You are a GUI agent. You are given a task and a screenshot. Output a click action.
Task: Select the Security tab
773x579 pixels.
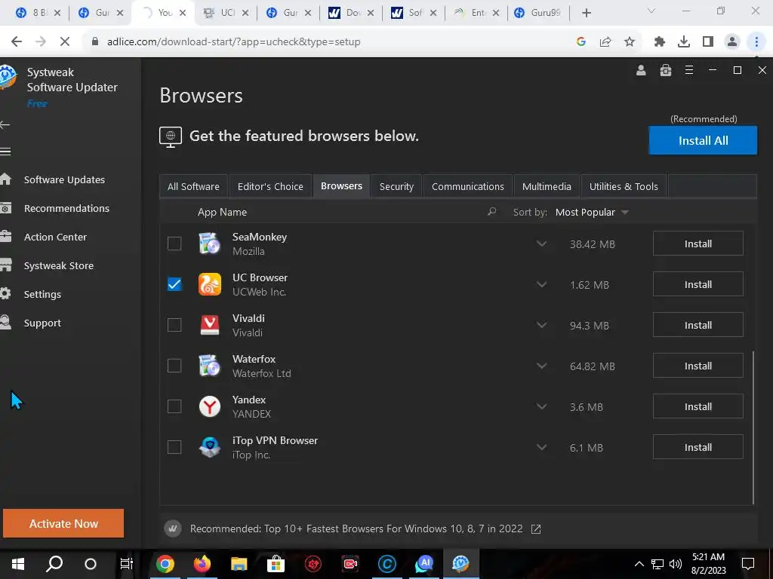click(396, 187)
